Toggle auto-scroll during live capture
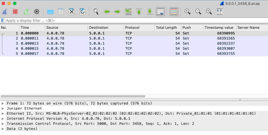The image size is (268, 135). [160, 12]
